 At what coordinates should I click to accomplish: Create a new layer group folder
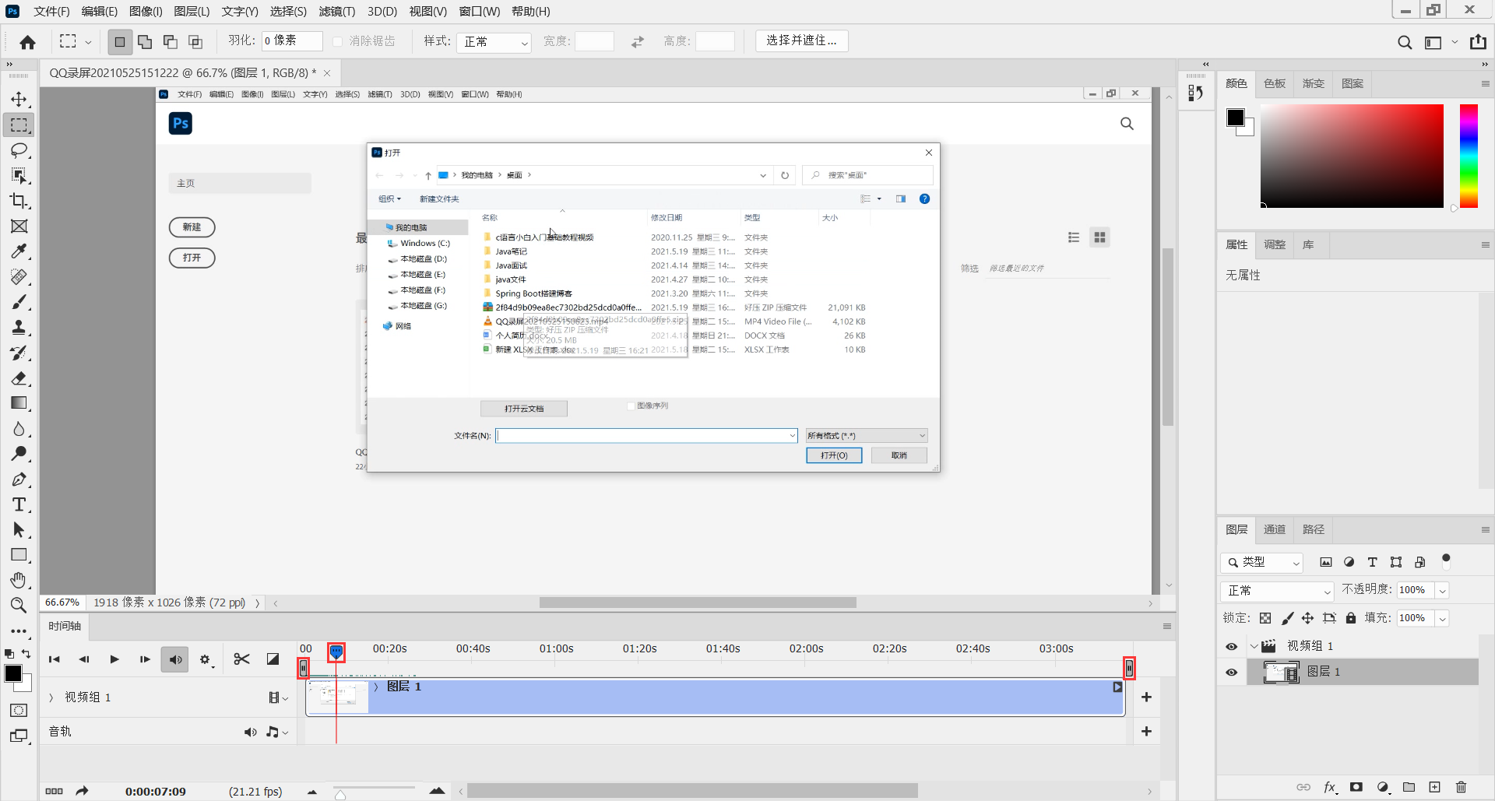coord(1409,787)
